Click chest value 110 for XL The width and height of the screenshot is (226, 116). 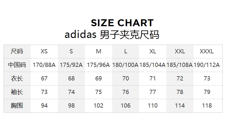[x=153, y=105]
